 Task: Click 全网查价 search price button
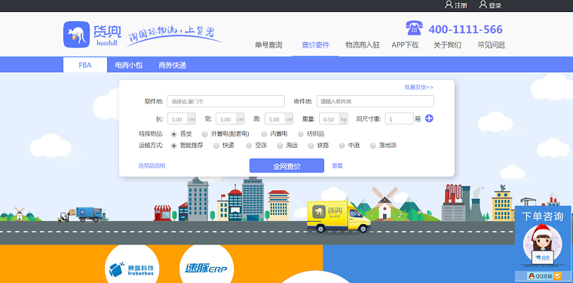pos(286,165)
